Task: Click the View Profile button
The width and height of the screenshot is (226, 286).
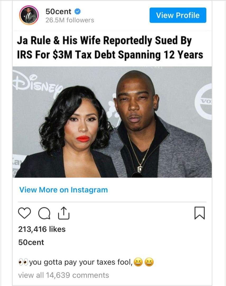Action: pyautogui.click(x=178, y=15)
